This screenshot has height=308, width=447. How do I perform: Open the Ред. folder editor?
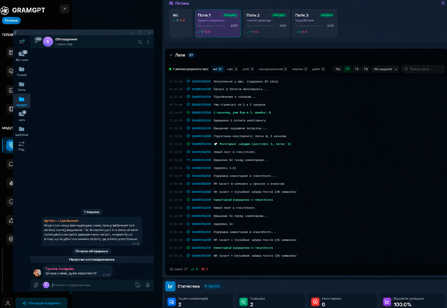[x=22, y=146]
